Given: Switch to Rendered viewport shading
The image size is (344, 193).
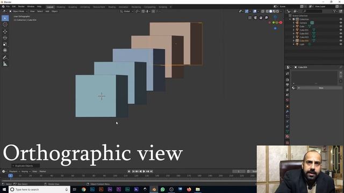Looking at the screenshot, I should pyautogui.click(x=278, y=11).
